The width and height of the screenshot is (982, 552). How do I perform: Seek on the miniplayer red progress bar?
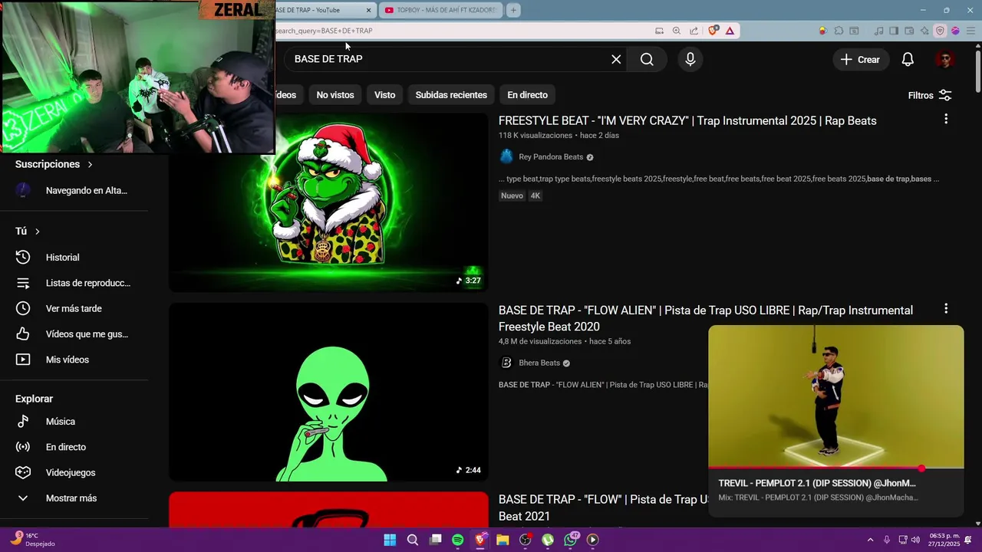[x=835, y=468]
